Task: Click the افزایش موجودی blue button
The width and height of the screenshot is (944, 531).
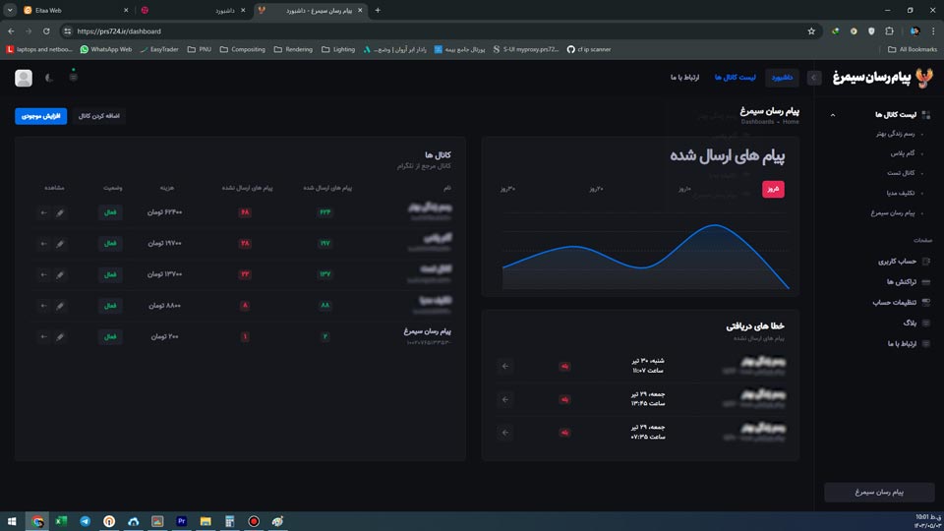Action: point(41,116)
